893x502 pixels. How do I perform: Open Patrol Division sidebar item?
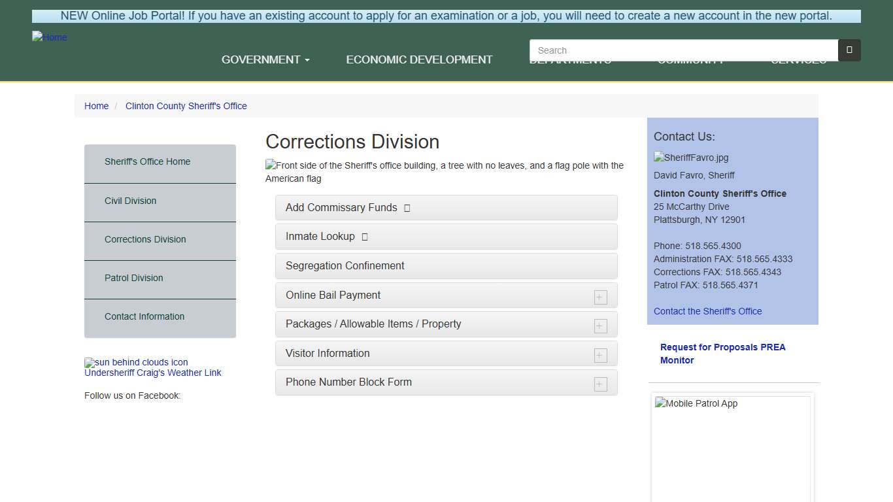(134, 278)
